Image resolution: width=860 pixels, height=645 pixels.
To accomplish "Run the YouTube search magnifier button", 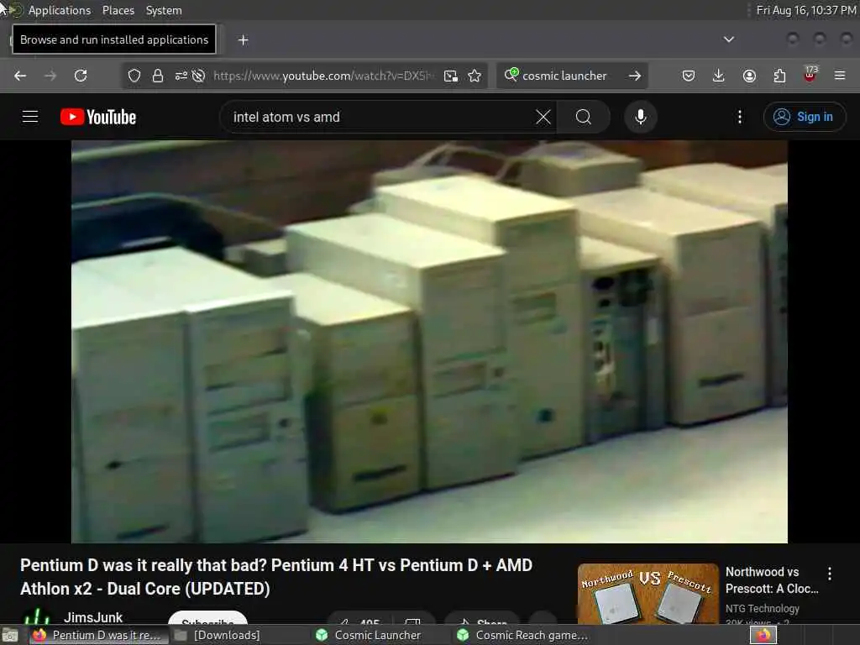I will click(x=584, y=117).
